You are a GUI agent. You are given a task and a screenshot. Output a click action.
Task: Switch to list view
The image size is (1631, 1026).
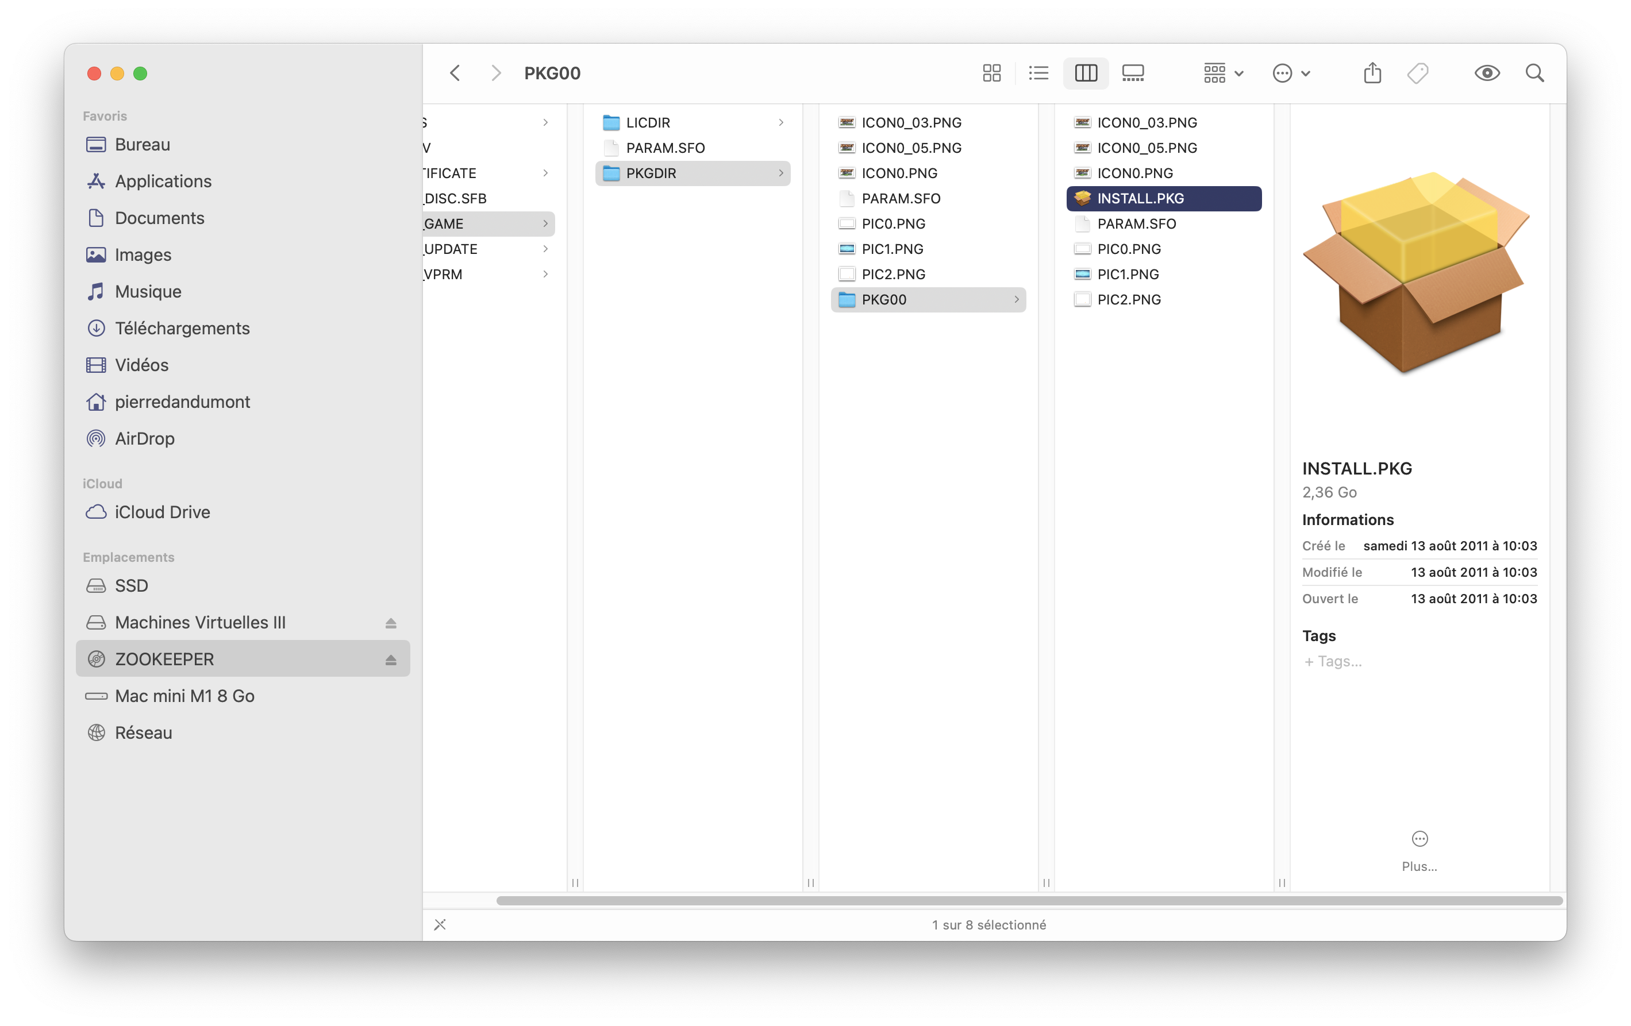[1038, 73]
